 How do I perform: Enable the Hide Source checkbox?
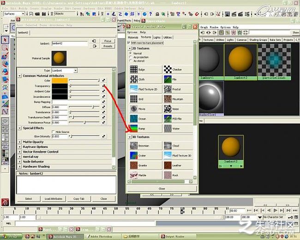coord(53,132)
